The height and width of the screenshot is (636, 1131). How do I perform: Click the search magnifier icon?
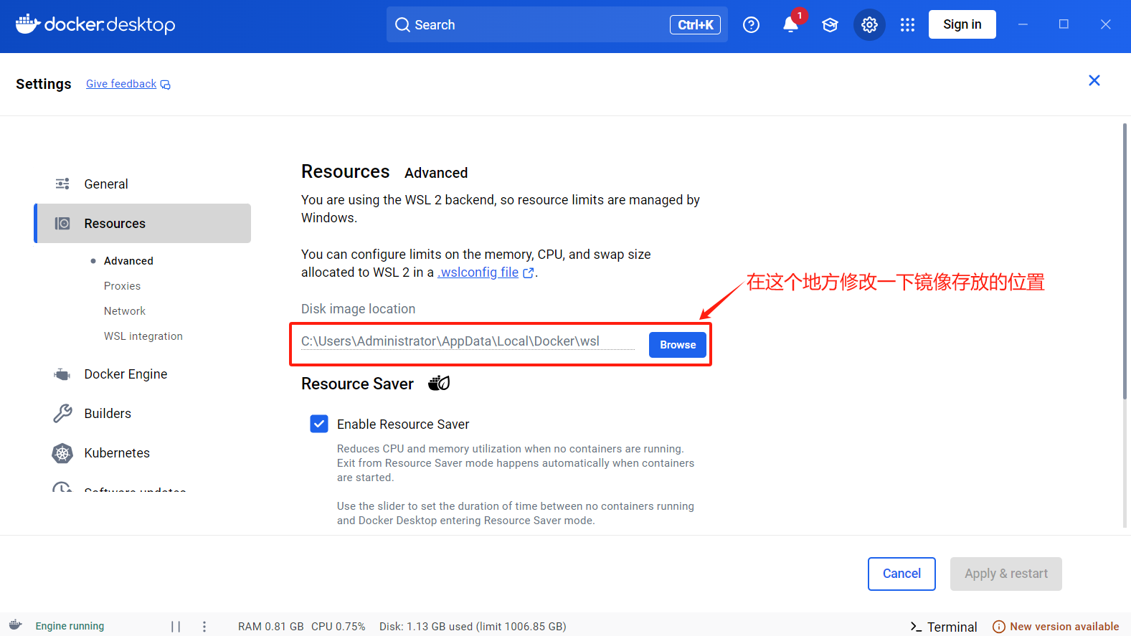[402, 25]
